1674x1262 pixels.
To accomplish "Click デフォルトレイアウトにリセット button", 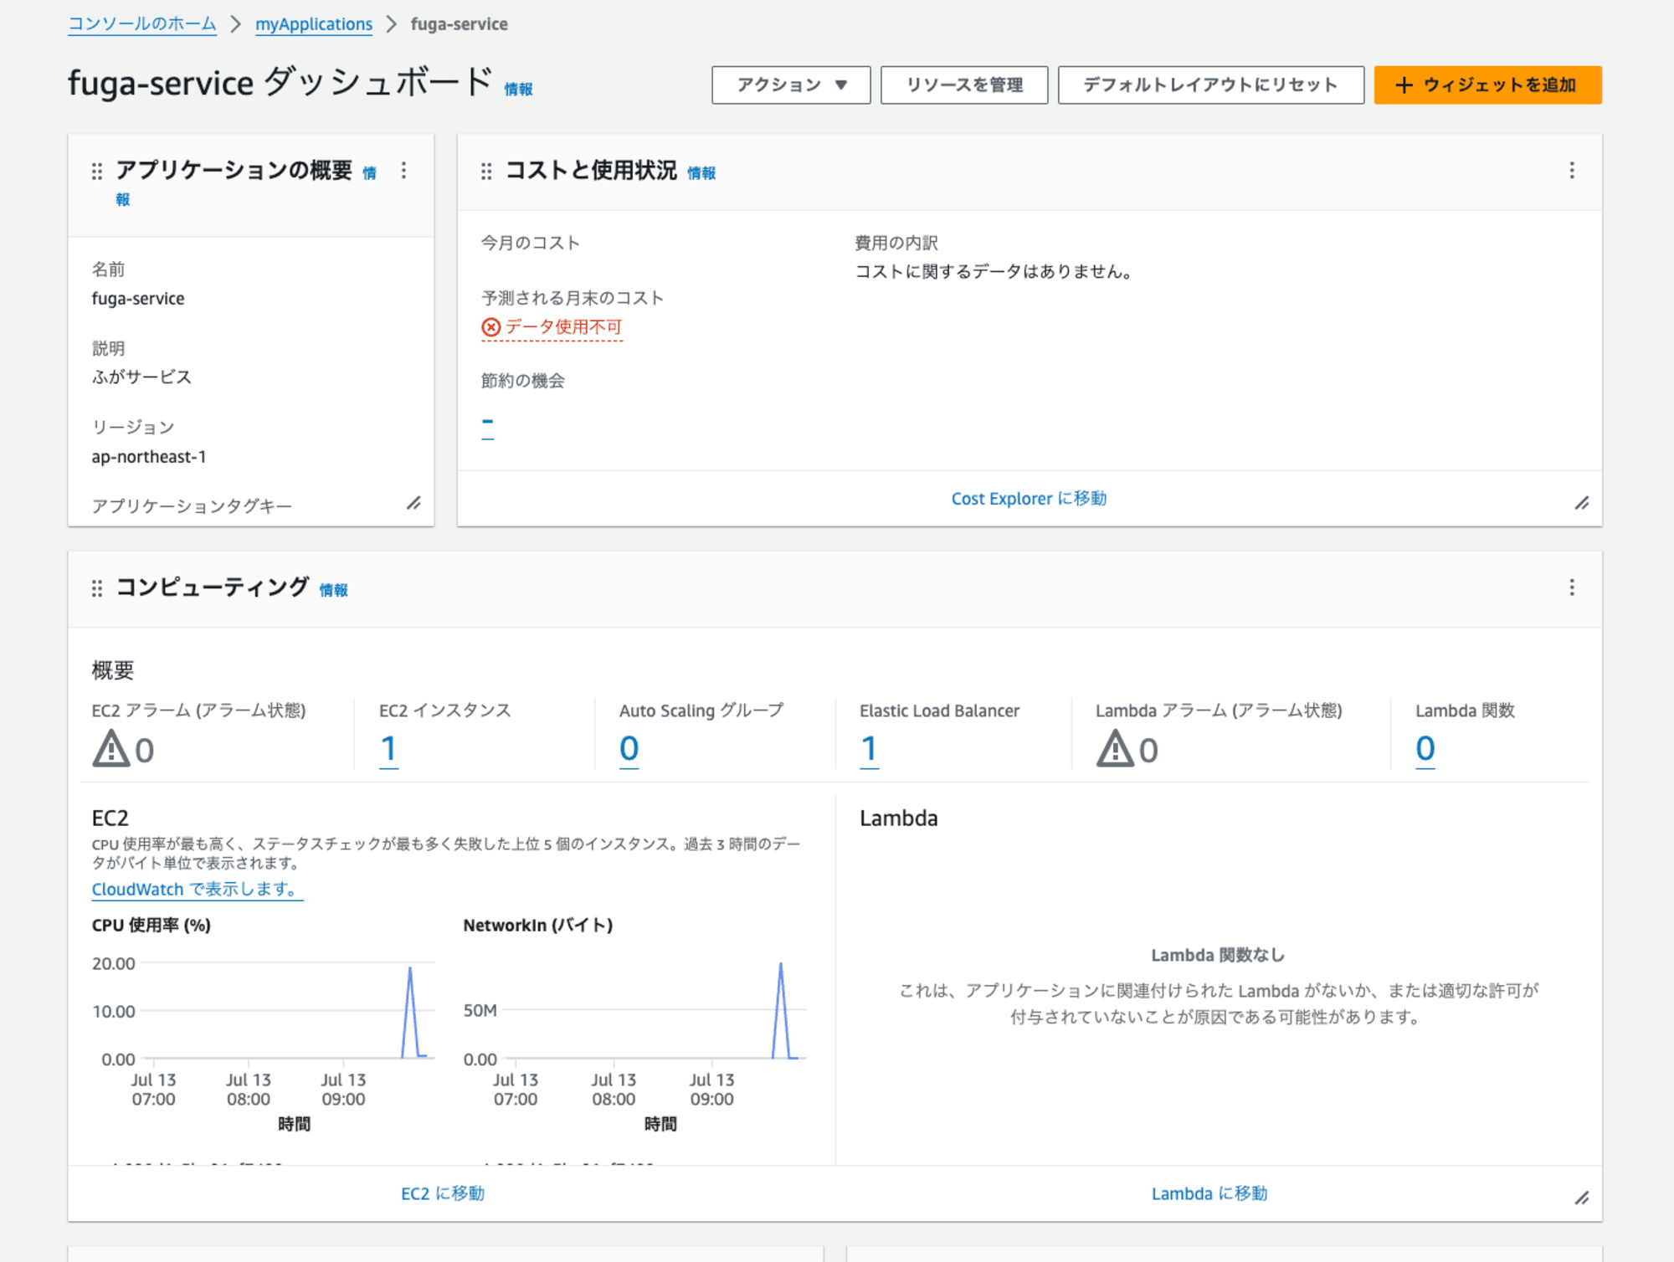I will coord(1211,85).
